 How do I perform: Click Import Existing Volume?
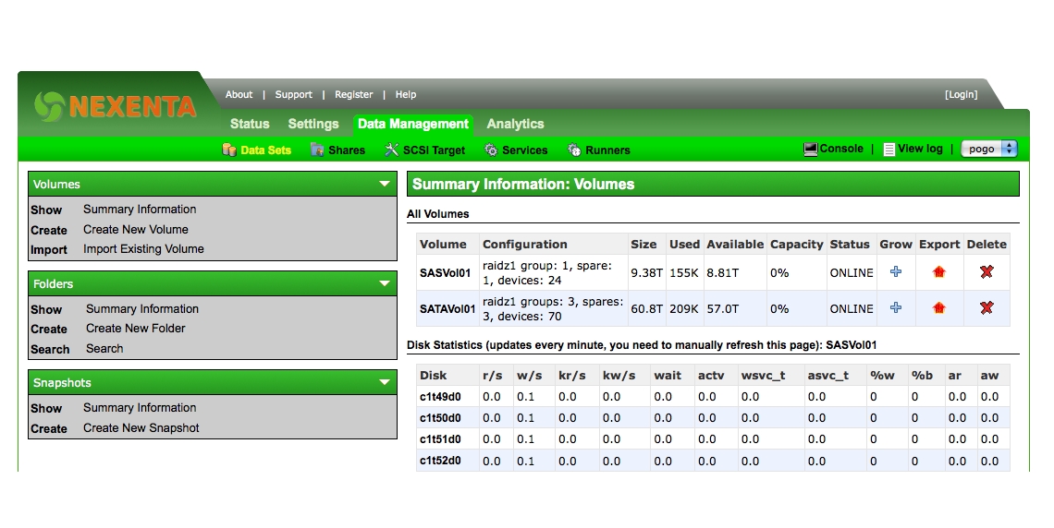pyautogui.click(x=143, y=249)
